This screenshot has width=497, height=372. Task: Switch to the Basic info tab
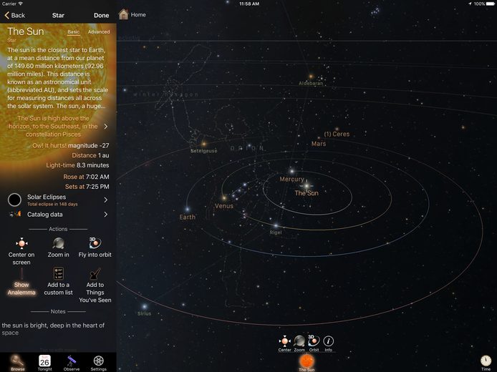tap(74, 31)
